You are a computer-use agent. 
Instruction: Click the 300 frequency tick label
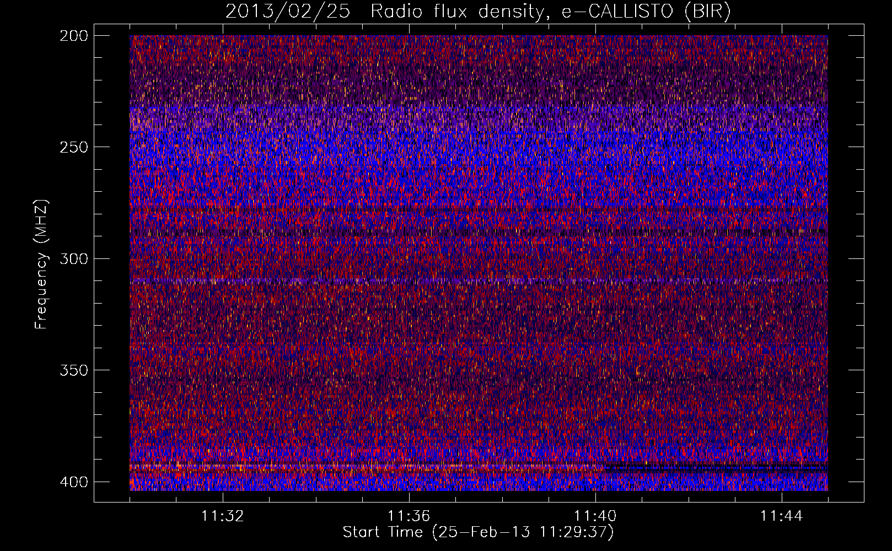[73, 258]
